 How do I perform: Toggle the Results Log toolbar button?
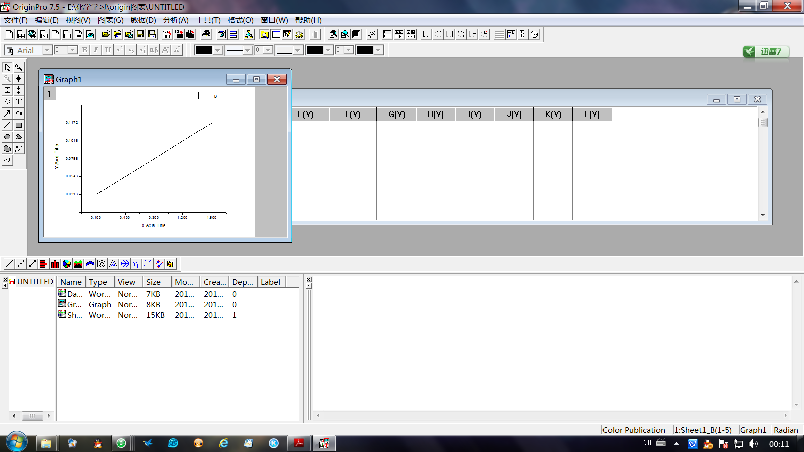pyautogui.click(x=276, y=34)
